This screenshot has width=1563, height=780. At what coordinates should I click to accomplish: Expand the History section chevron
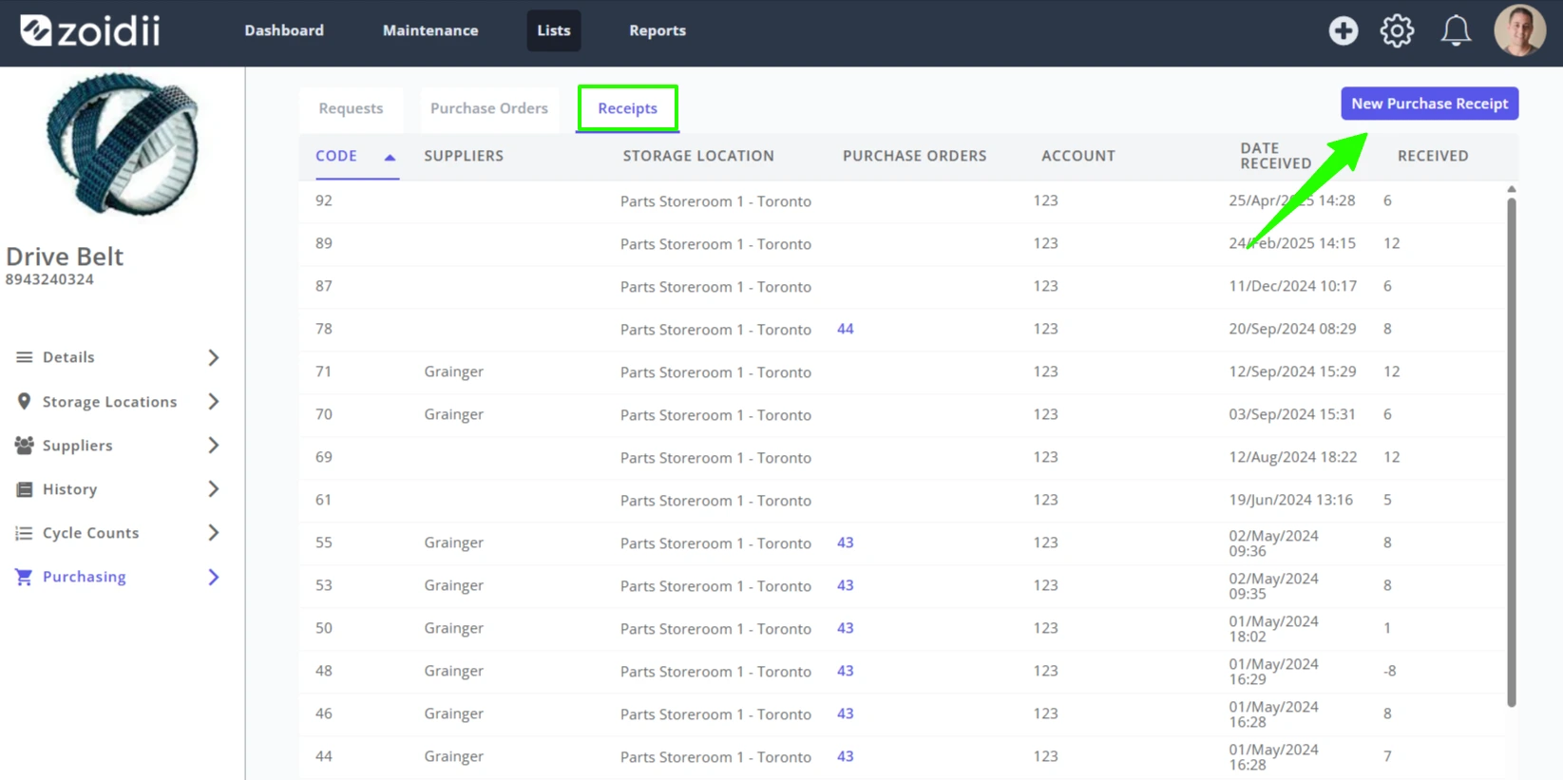214,489
